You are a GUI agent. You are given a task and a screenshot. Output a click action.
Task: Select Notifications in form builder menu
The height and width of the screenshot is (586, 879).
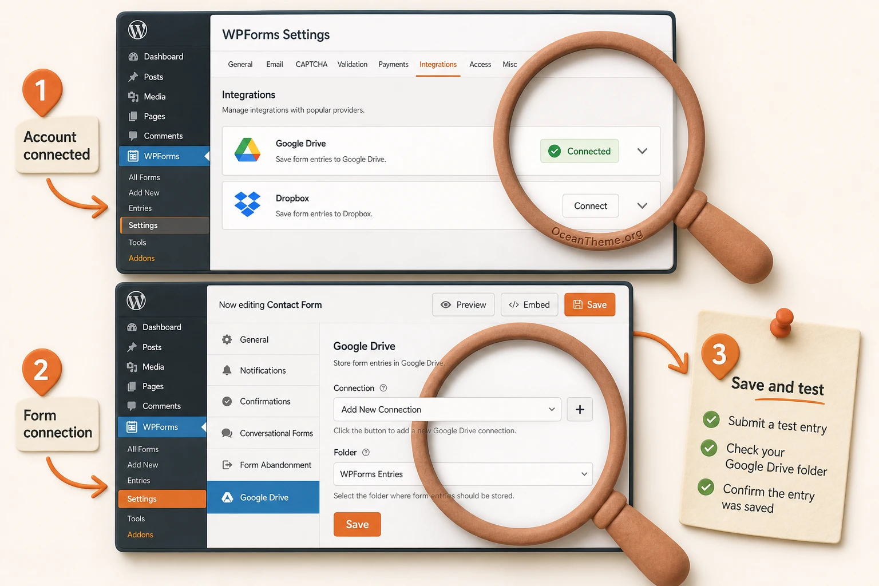263,370
